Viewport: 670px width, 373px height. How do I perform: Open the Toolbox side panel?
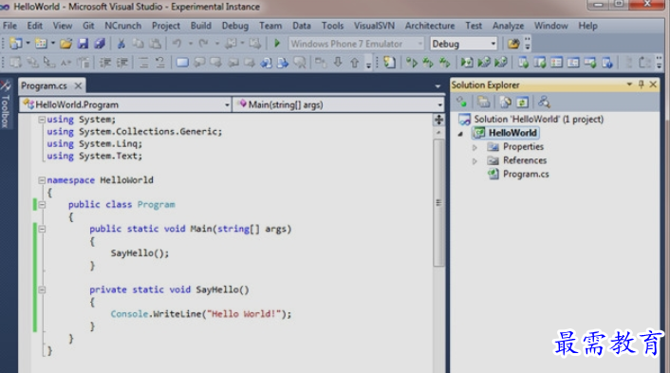[6, 105]
